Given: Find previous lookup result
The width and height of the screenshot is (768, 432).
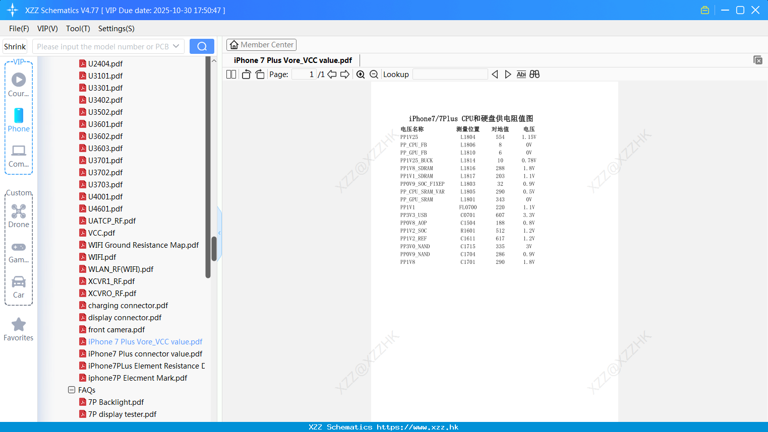Looking at the screenshot, I should (x=495, y=74).
